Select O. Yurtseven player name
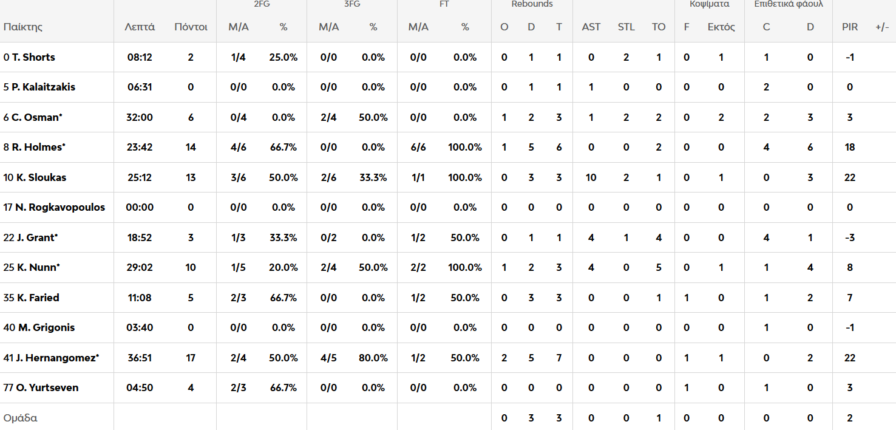Screen dimensions: 896x430 pos(47,387)
